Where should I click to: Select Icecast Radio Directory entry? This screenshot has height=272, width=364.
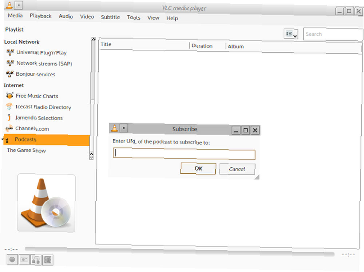pos(43,107)
